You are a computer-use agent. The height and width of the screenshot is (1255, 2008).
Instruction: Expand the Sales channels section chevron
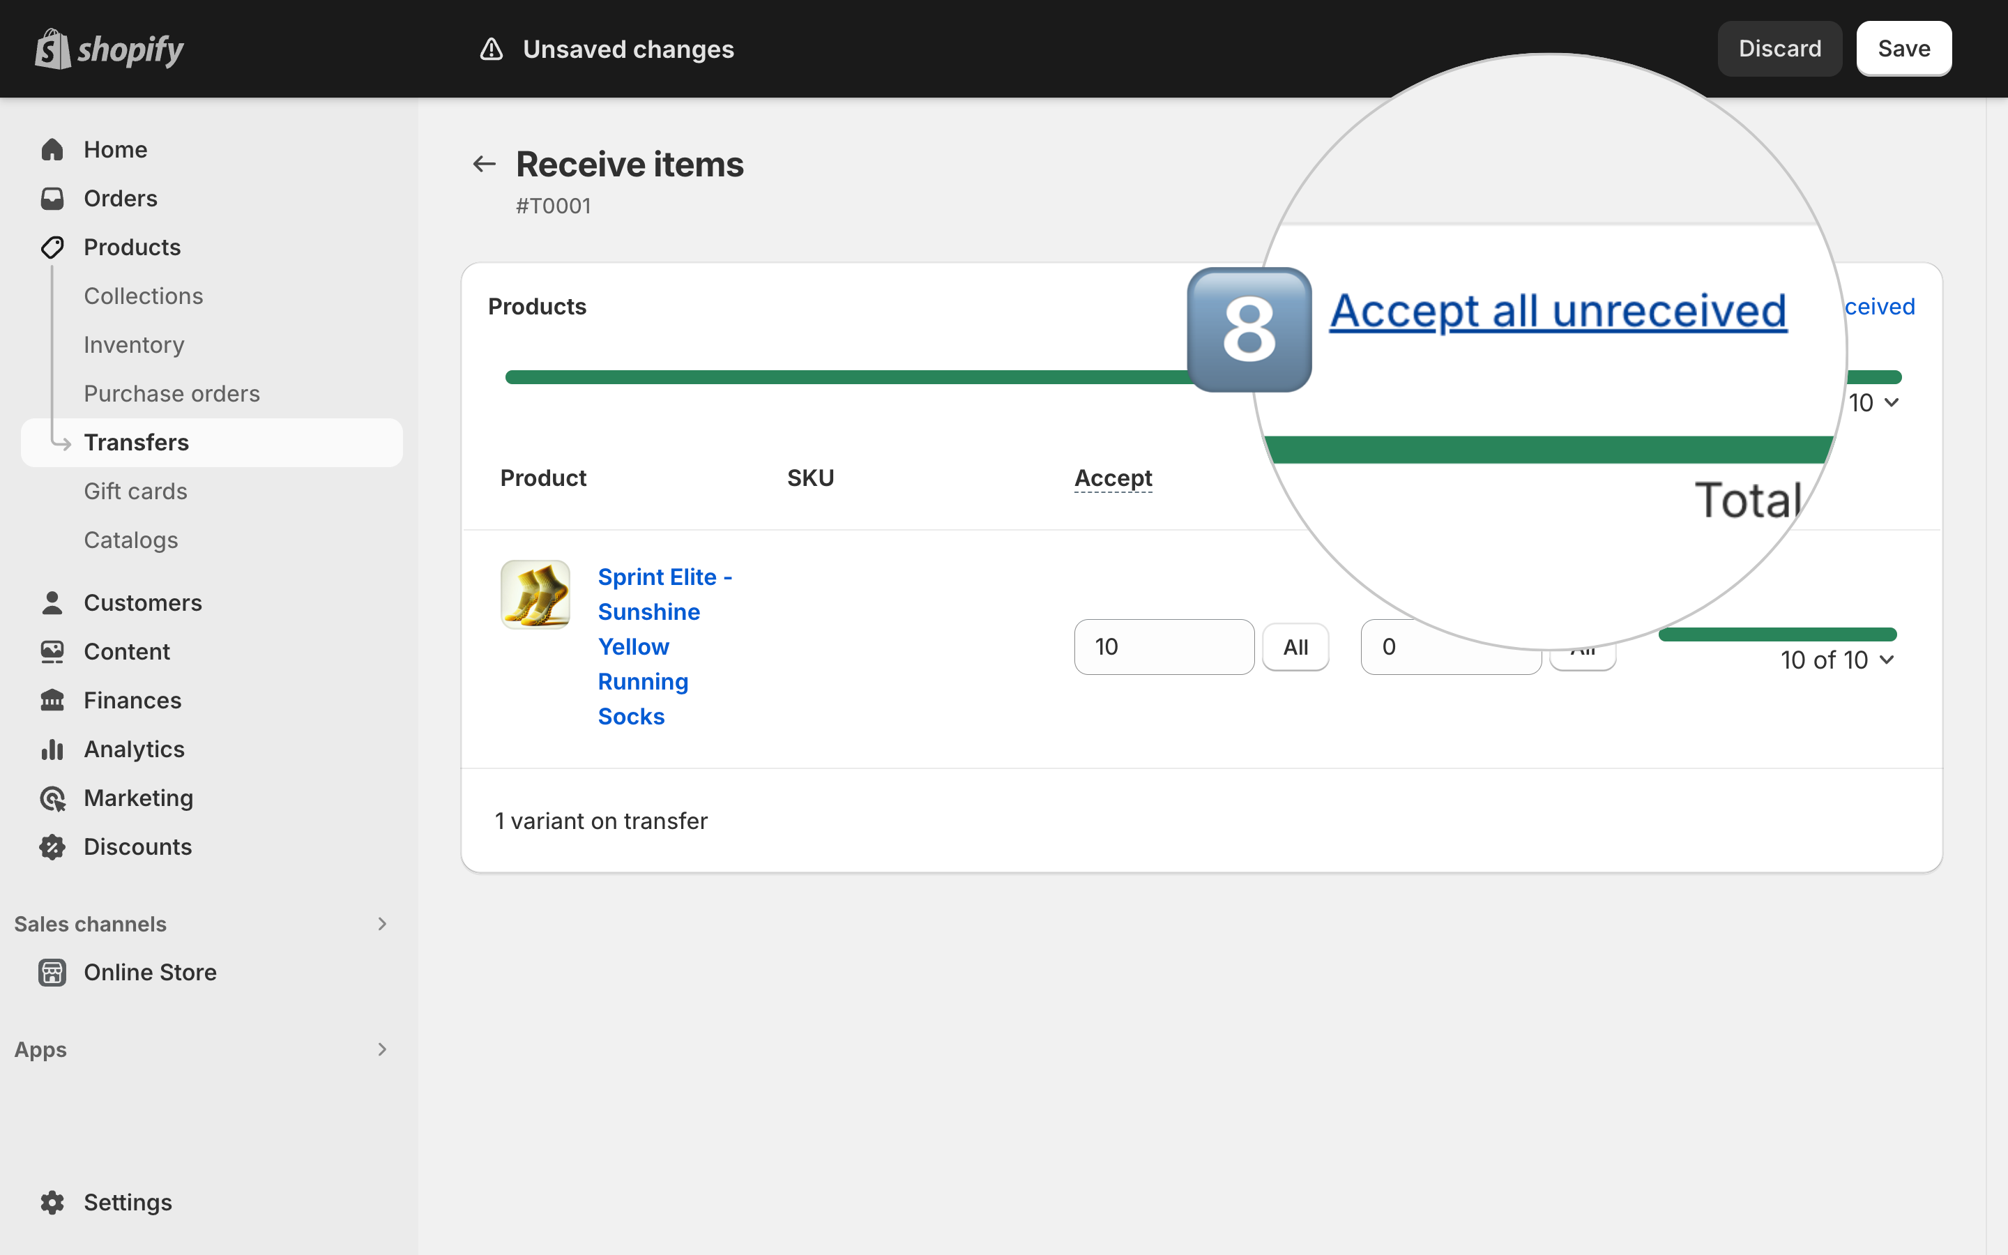click(x=381, y=924)
